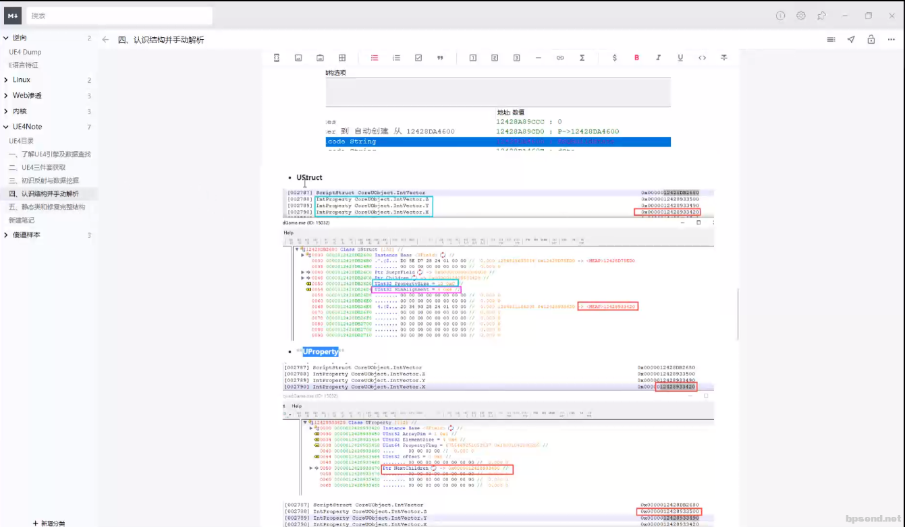Image resolution: width=905 pixels, height=527 pixels.
Task: Open the info icon in title bar
Action: [x=781, y=15]
